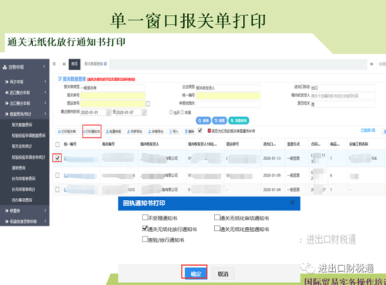Viewport: 386px width, 285px height.
Task: Check the row dated 2020-01-09
Action: tap(57, 175)
